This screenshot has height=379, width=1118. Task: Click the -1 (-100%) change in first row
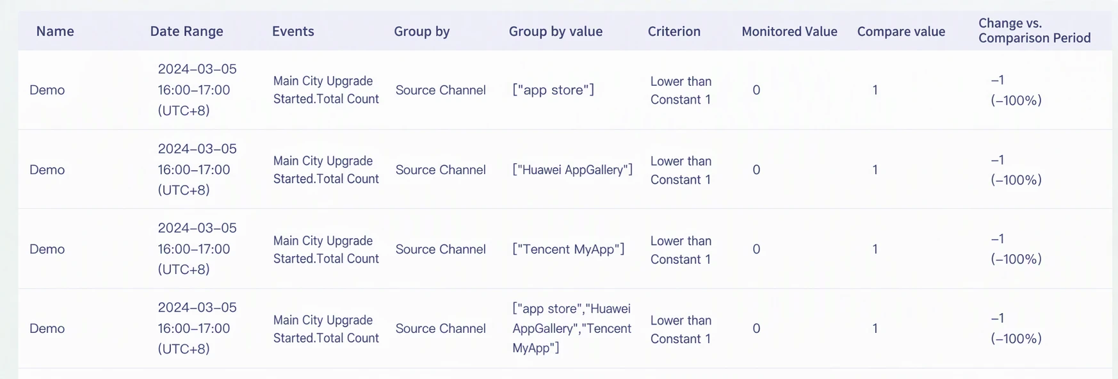tap(1016, 90)
